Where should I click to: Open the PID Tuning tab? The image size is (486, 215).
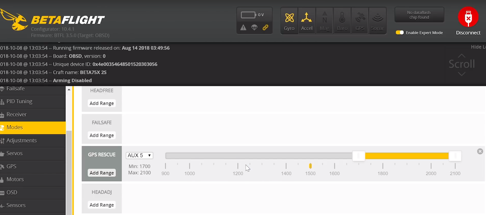tap(33, 102)
